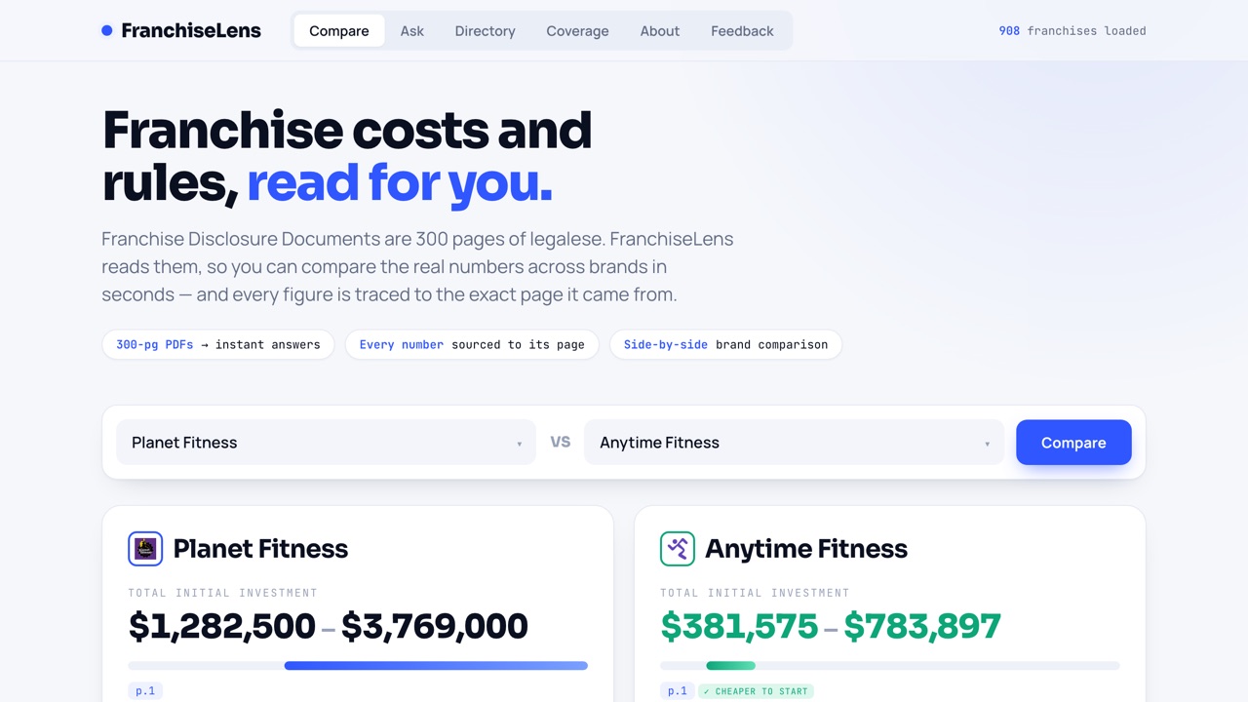The width and height of the screenshot is (1248, 702).
Task: Open the Coverage tab
Action: (x=577, y=31)
